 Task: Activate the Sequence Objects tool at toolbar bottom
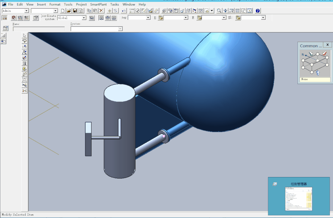(24, 91)
